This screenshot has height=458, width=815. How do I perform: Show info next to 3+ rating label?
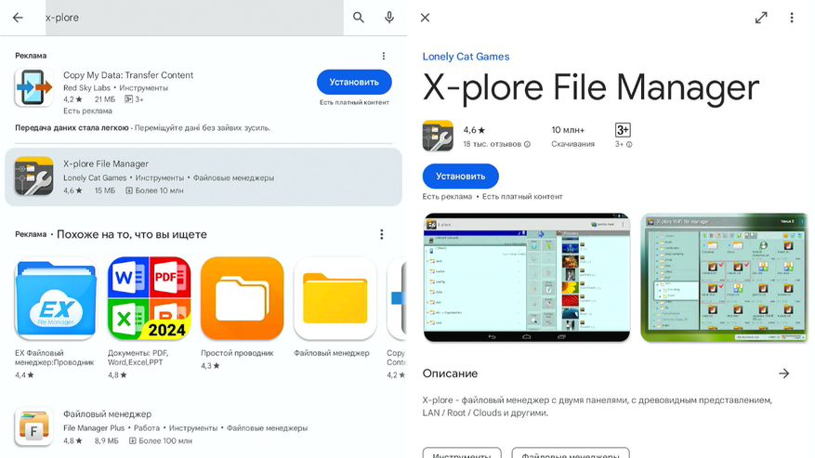point(629,145)
